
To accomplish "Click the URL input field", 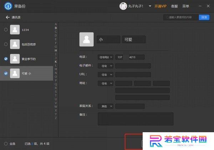I will [133, 75].
